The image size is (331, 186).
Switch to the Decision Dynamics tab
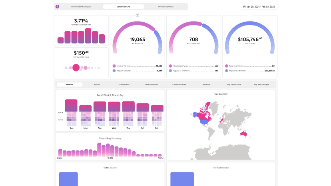point(166,7)
